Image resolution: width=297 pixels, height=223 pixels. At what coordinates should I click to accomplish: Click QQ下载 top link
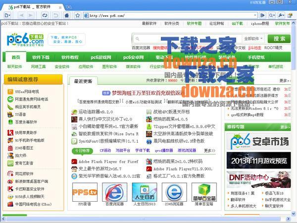click(237, 23)
